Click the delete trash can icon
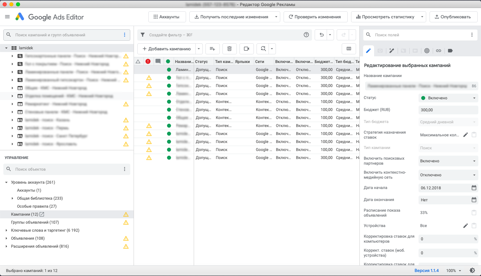481x276 pixels. [229, 49]
